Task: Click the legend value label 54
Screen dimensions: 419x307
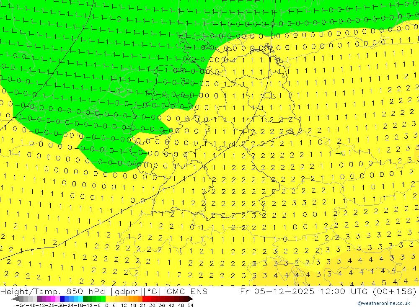Action: click(190, 305)
